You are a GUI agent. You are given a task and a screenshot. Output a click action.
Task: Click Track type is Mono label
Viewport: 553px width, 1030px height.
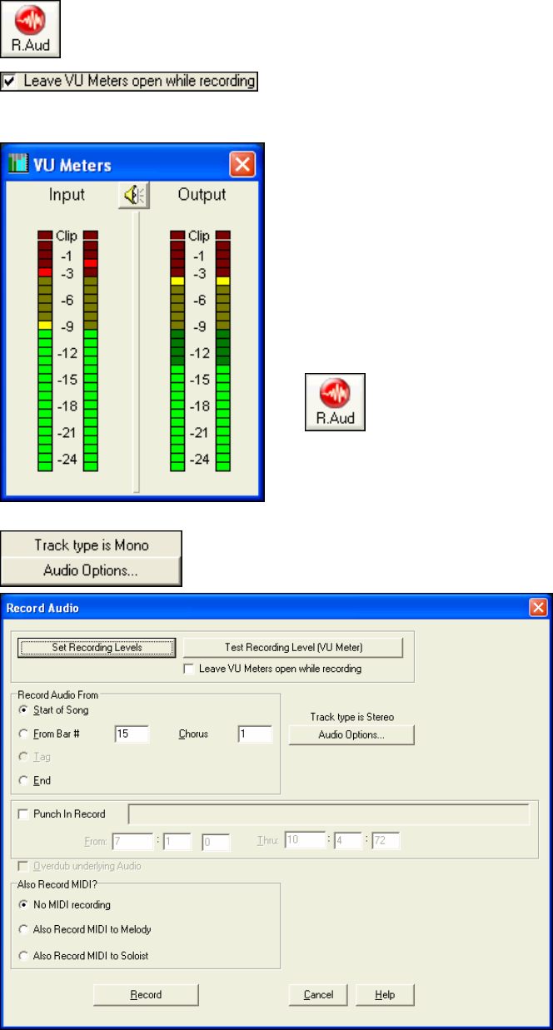click(x=92, y=545)
